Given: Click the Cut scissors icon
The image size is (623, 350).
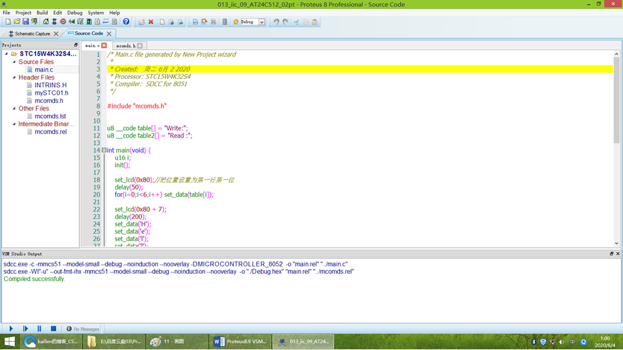Looking at the screenshot, I should [296, 22].
